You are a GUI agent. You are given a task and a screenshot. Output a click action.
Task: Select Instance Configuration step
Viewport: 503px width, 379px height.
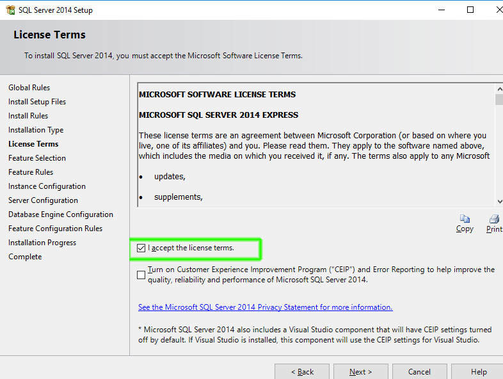coord(47,186)
